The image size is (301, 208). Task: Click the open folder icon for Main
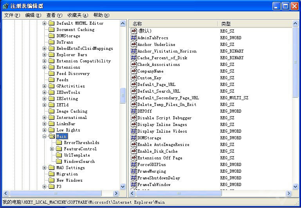coord(51,136)
